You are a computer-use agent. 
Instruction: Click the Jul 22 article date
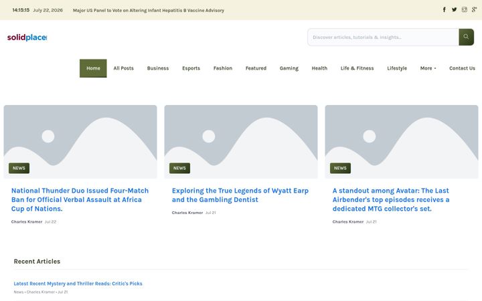pos(51,222)
